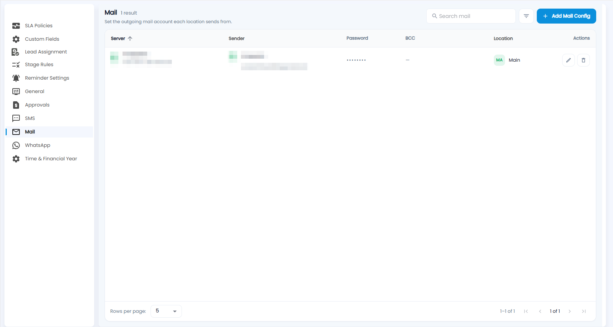613x327 pixels.
Task: Select General in the sidebar
Action: pyautogui.click(x=49, y=92)
